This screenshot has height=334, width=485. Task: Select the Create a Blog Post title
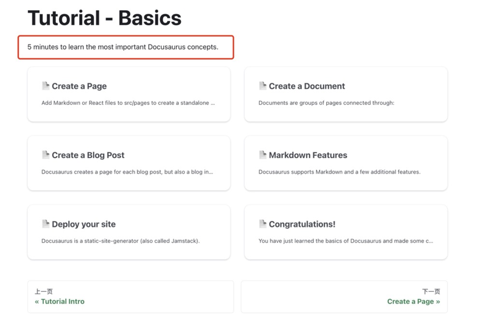(88, 155)
